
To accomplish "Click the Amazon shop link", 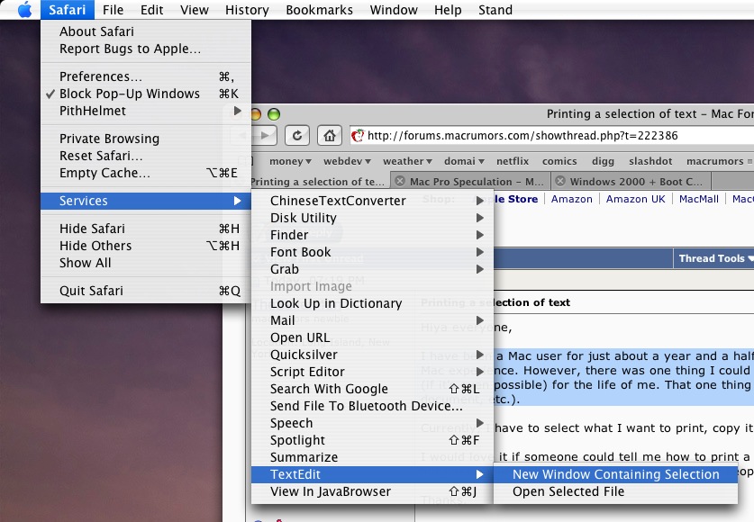I will [571, 199].
